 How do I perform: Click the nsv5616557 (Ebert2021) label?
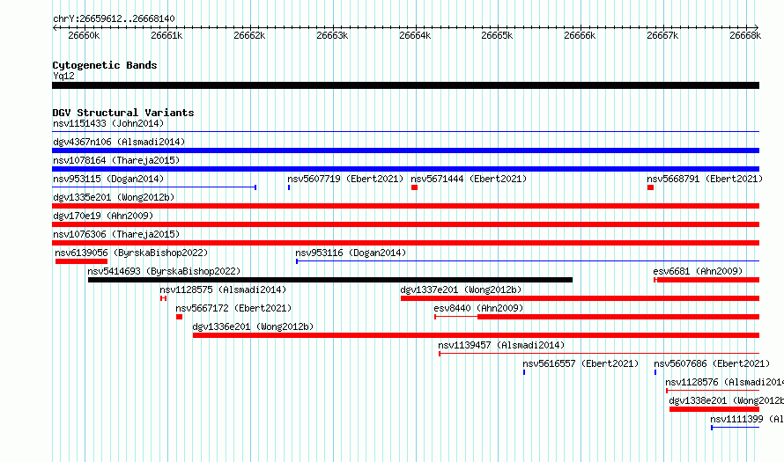[581, 363]
